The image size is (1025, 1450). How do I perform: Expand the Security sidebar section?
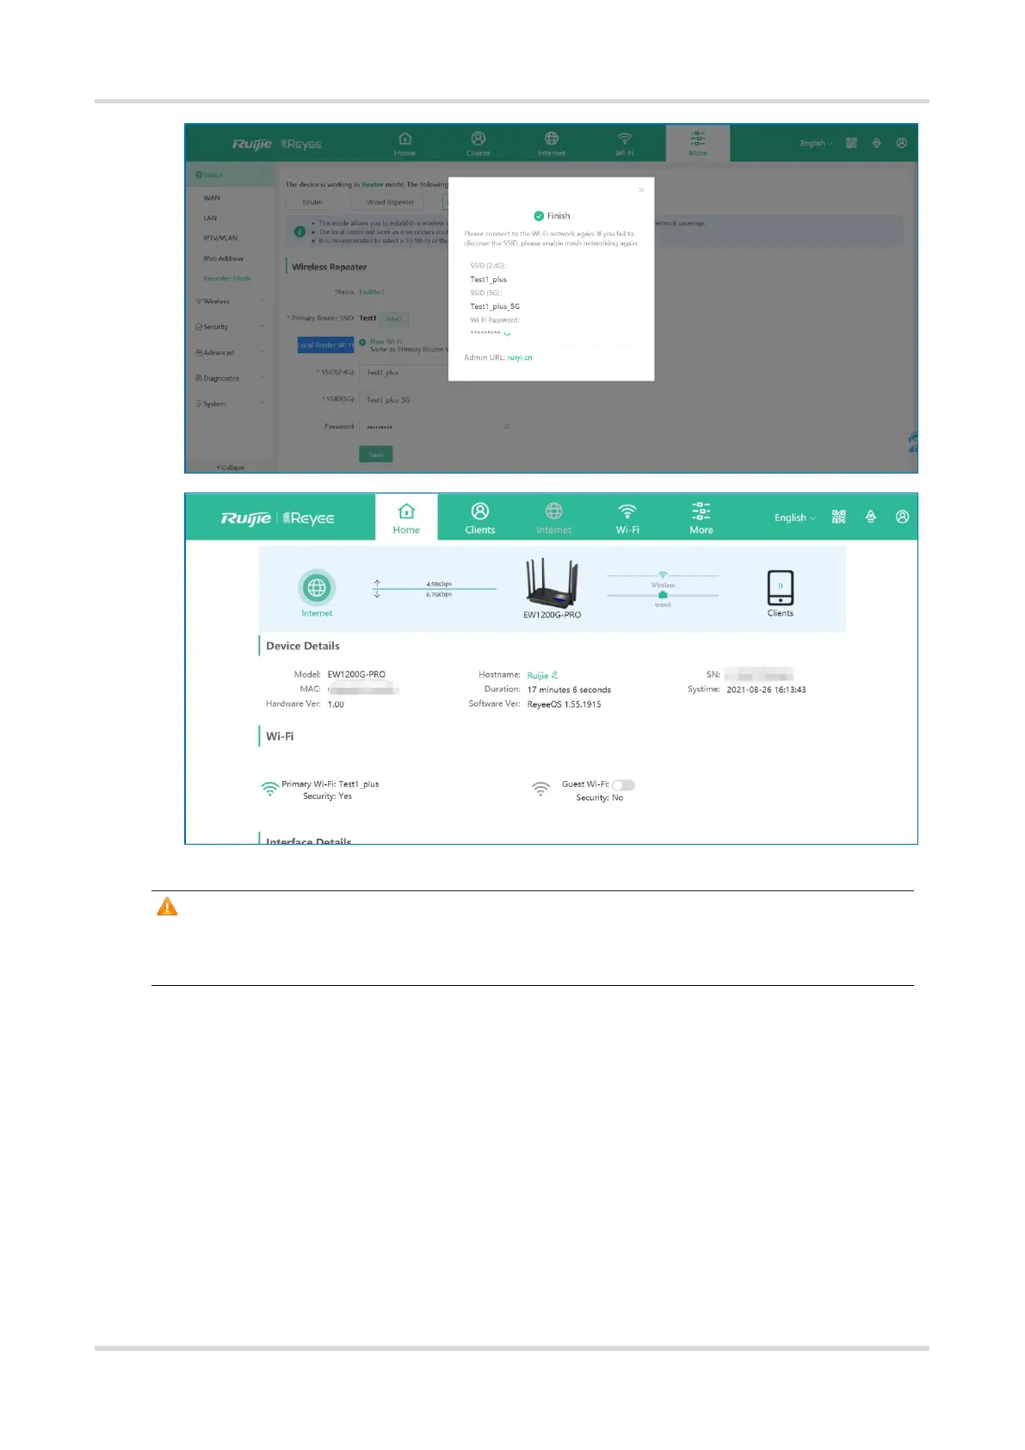click(x=230, y=327)
